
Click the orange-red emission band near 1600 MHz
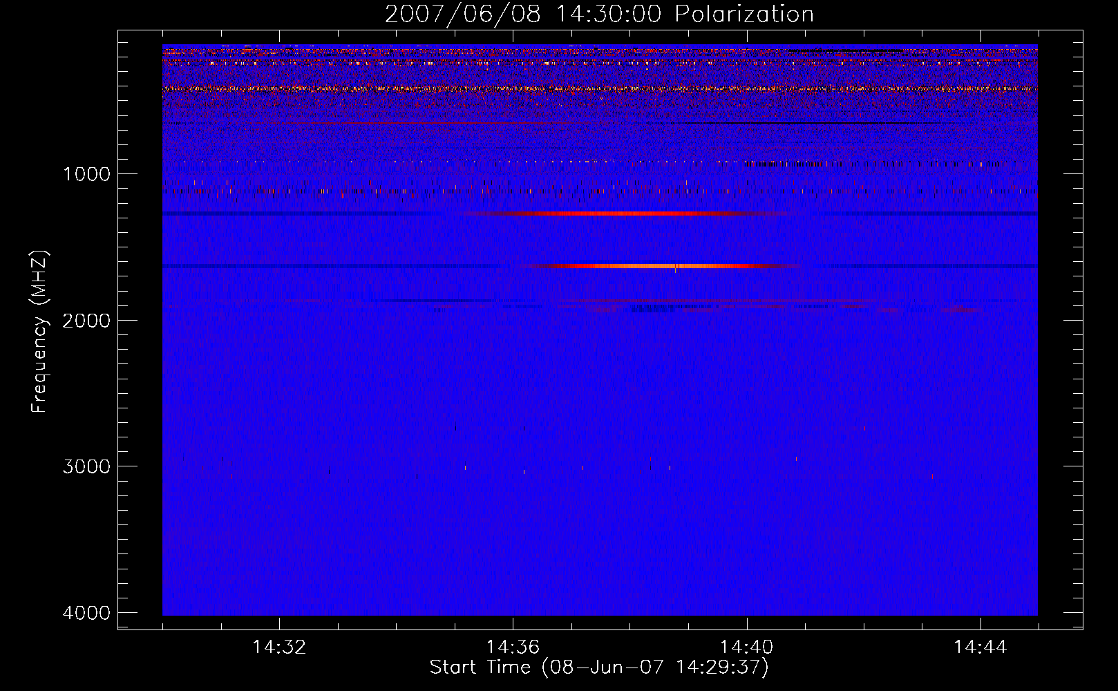point(660,265)
